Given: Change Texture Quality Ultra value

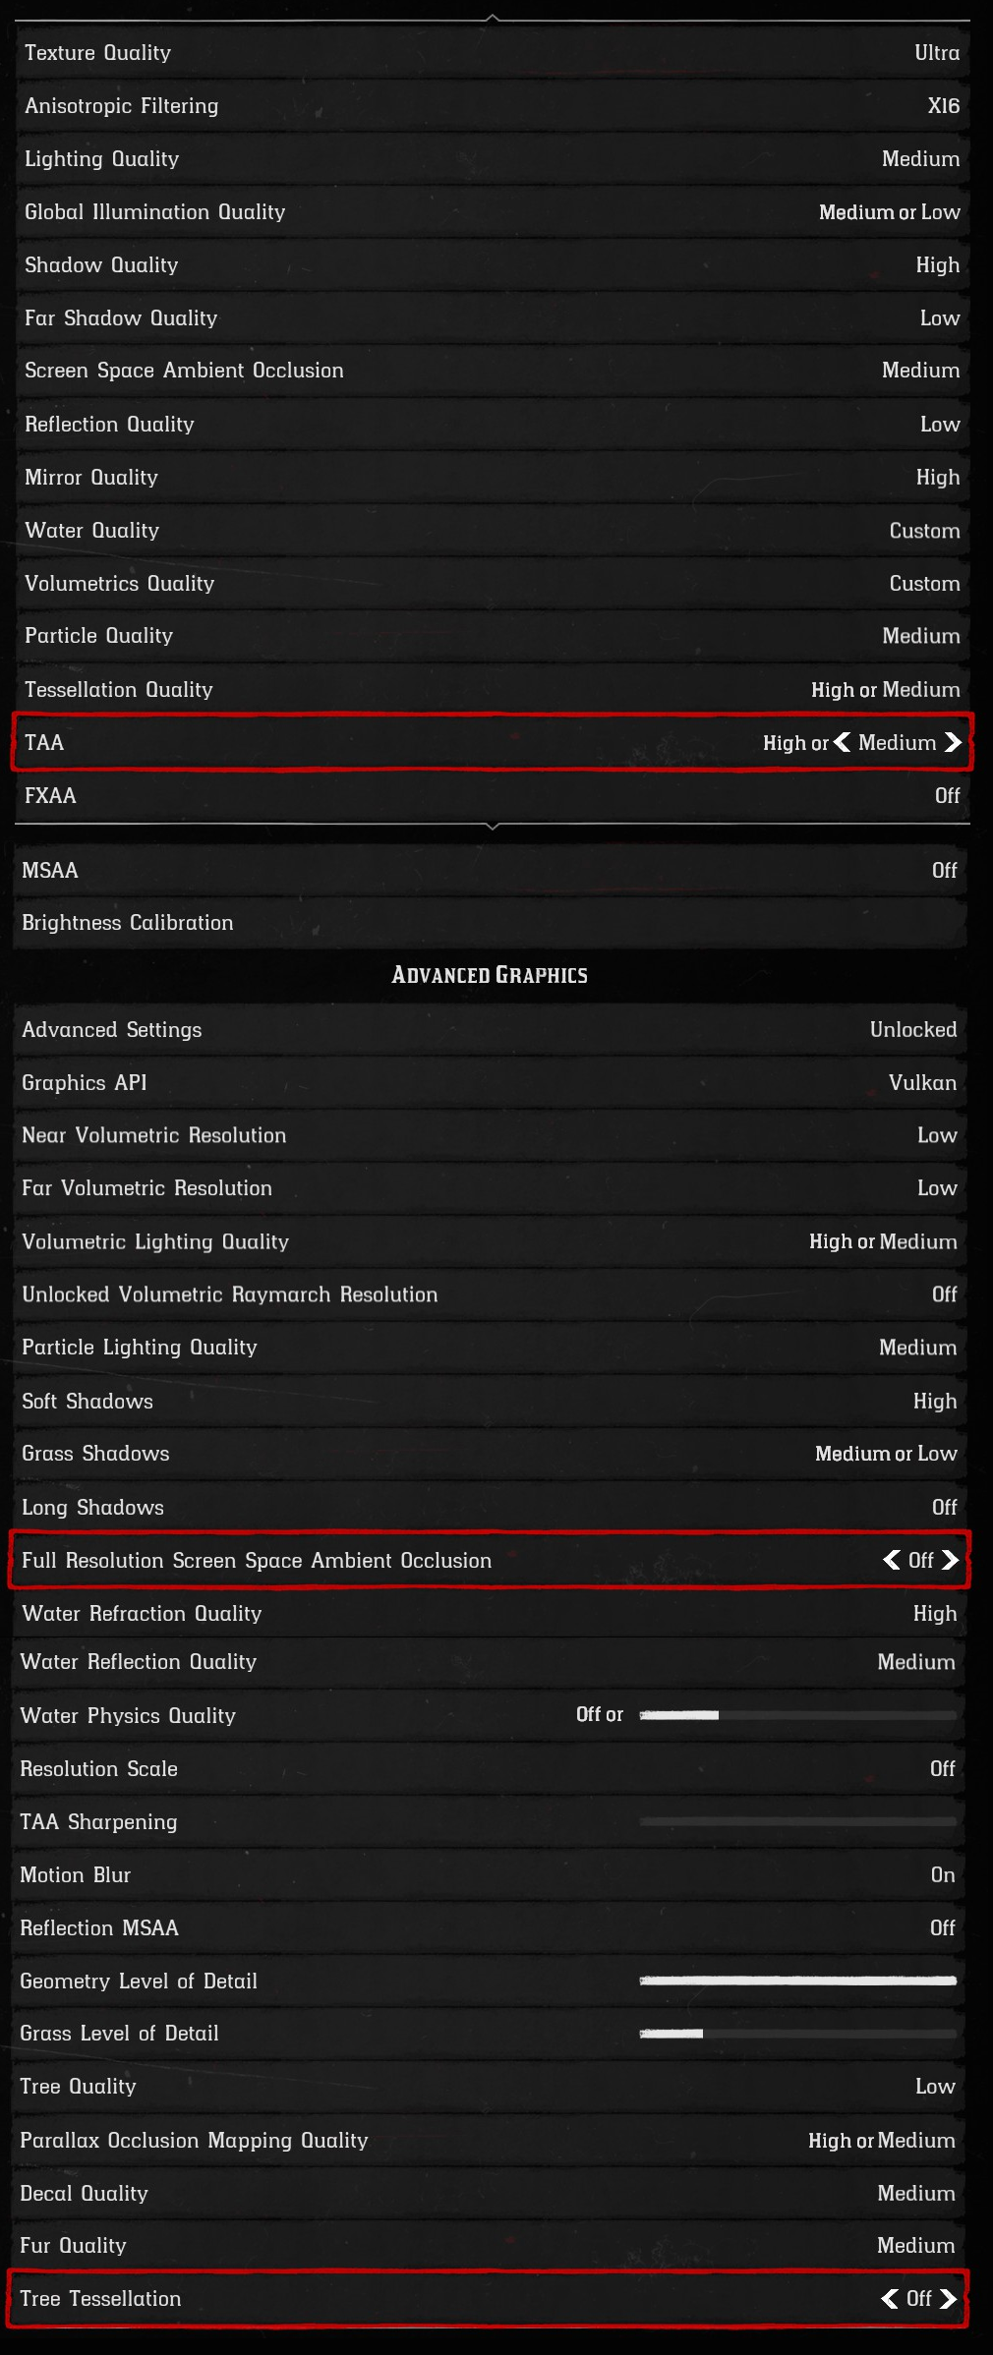Looking at the screenshot, I should pyautogui.click(x=937, y=53).
